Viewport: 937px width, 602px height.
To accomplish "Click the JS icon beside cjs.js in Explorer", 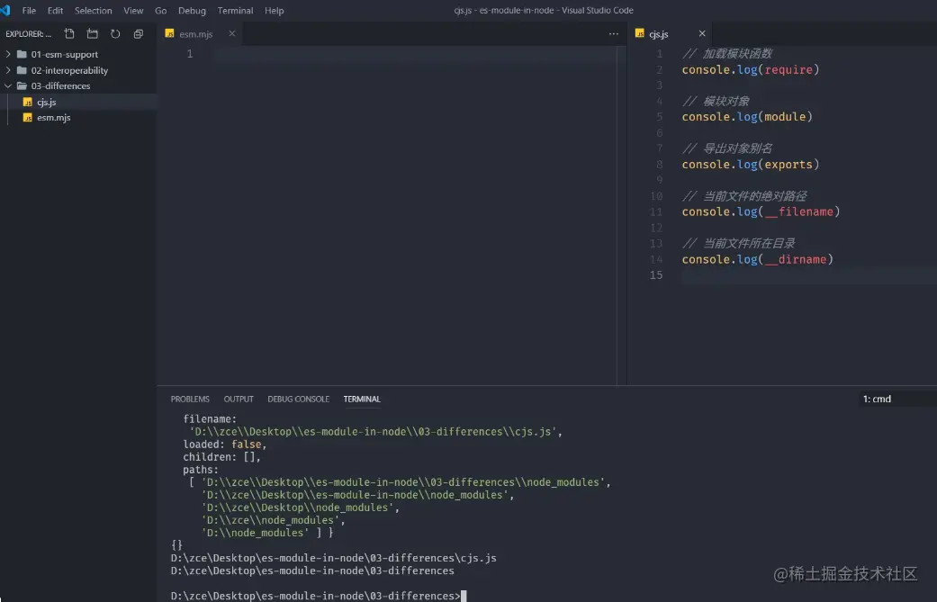I will pyautogui.click(x=28, y=102).
